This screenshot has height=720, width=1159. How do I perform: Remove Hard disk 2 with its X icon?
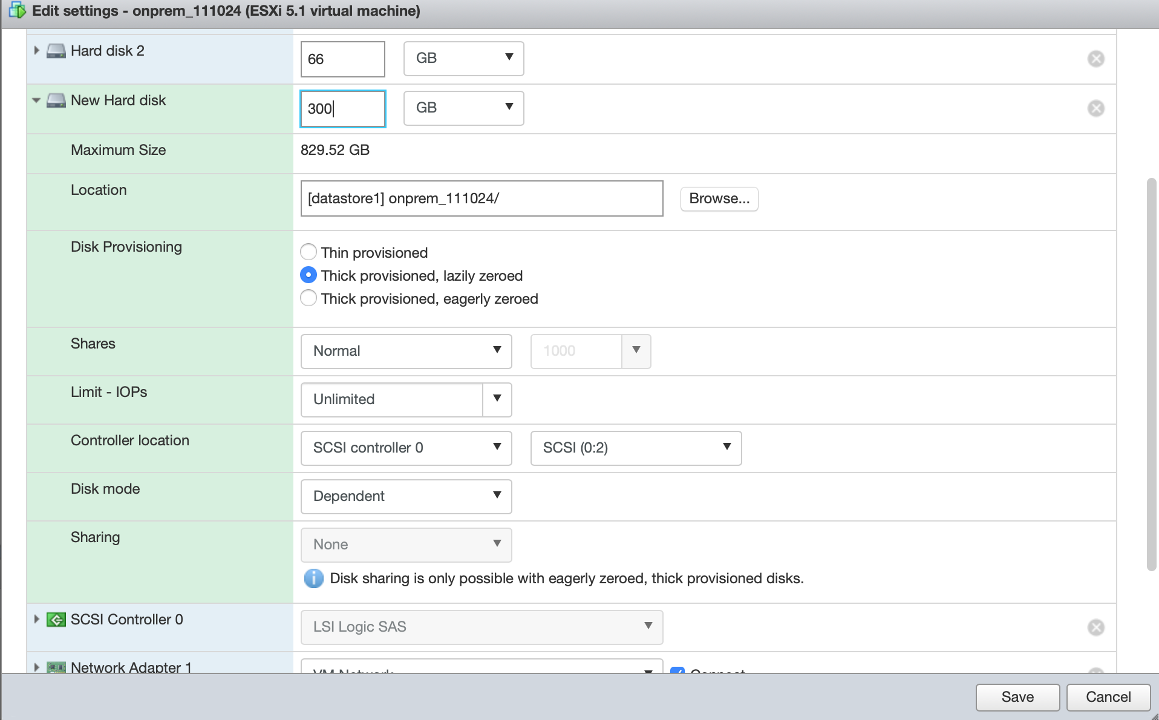pos(1096,59)
